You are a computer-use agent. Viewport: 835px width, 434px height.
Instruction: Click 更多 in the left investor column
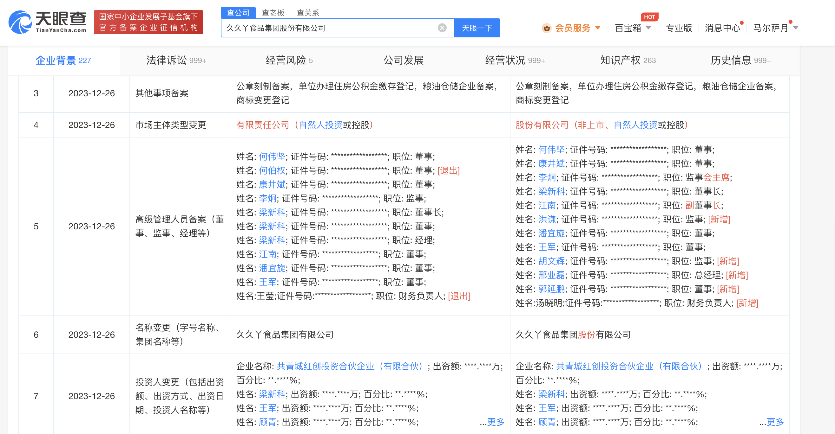tap(495, 422)
